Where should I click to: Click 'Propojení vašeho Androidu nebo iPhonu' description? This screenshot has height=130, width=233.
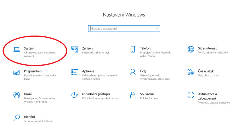(156, 54)
